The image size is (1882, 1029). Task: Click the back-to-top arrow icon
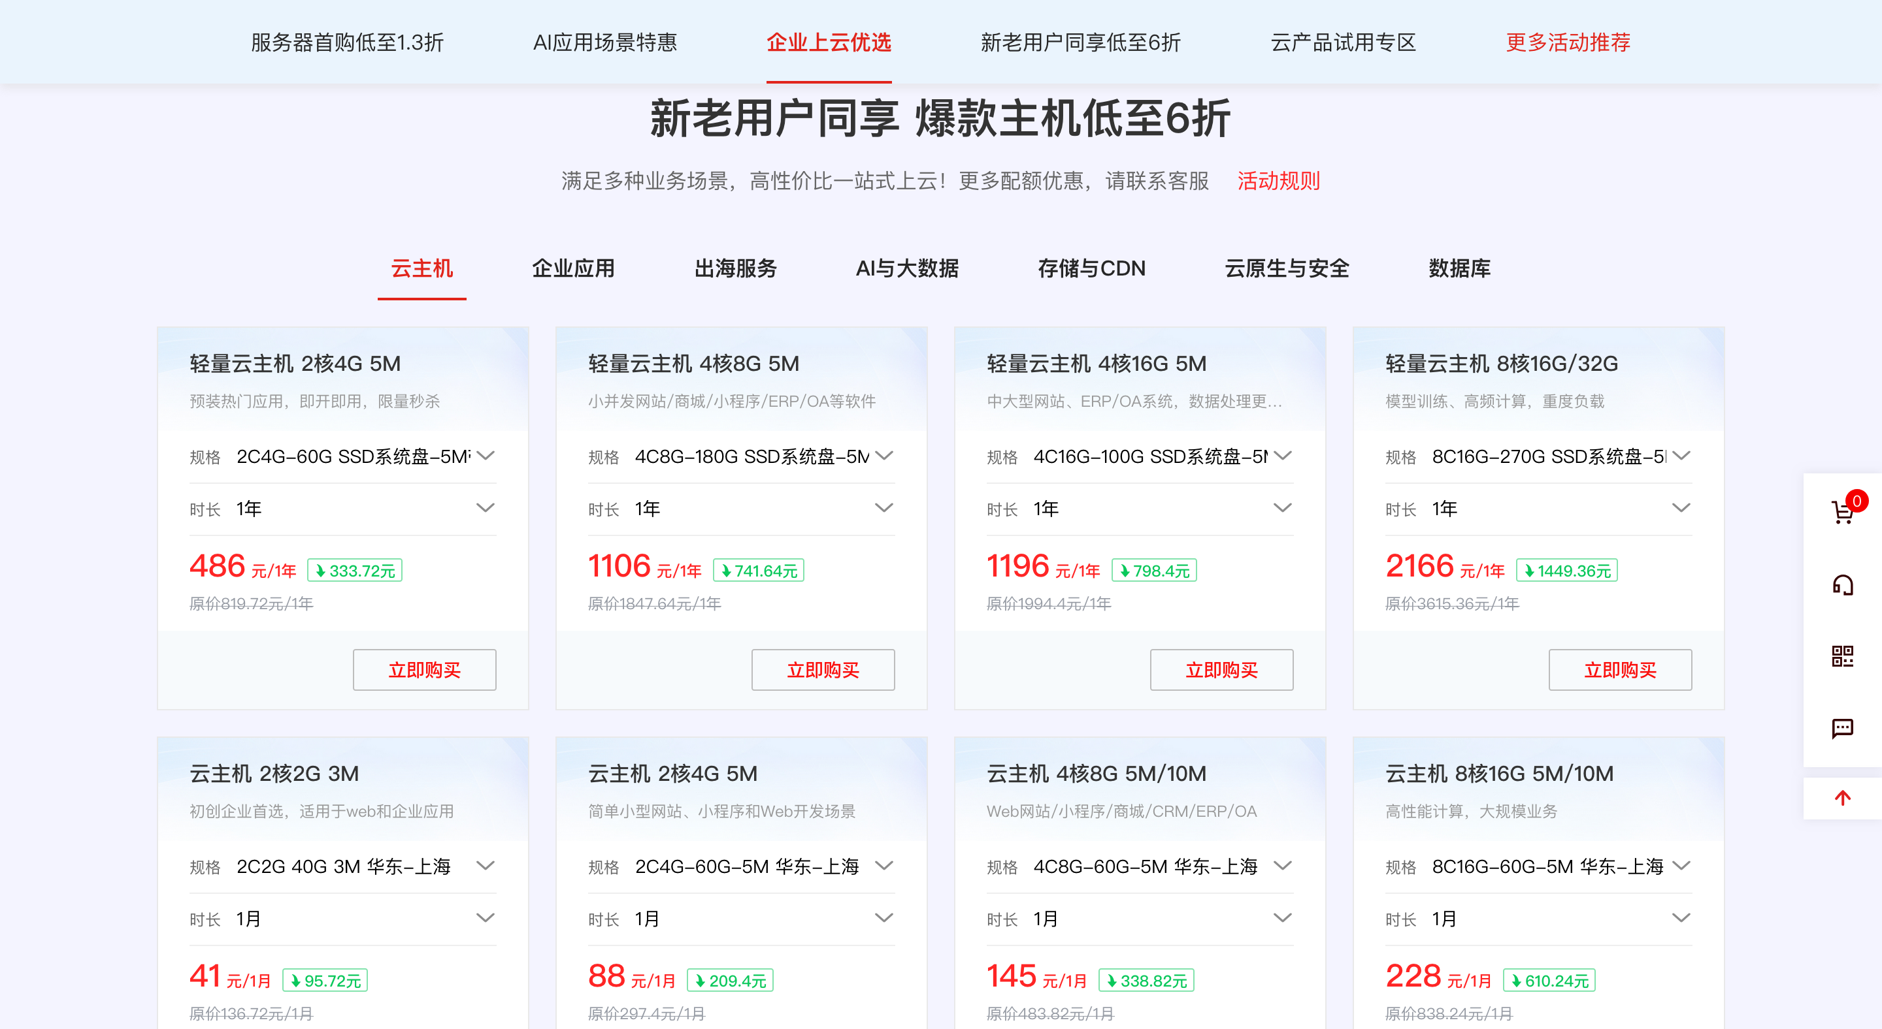1842,799
